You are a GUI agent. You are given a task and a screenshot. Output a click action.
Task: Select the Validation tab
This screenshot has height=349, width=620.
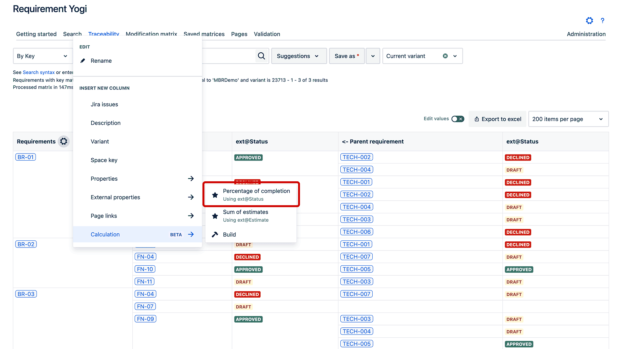click(267, 34)
